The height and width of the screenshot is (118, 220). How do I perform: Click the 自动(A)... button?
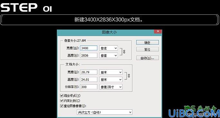147,58
